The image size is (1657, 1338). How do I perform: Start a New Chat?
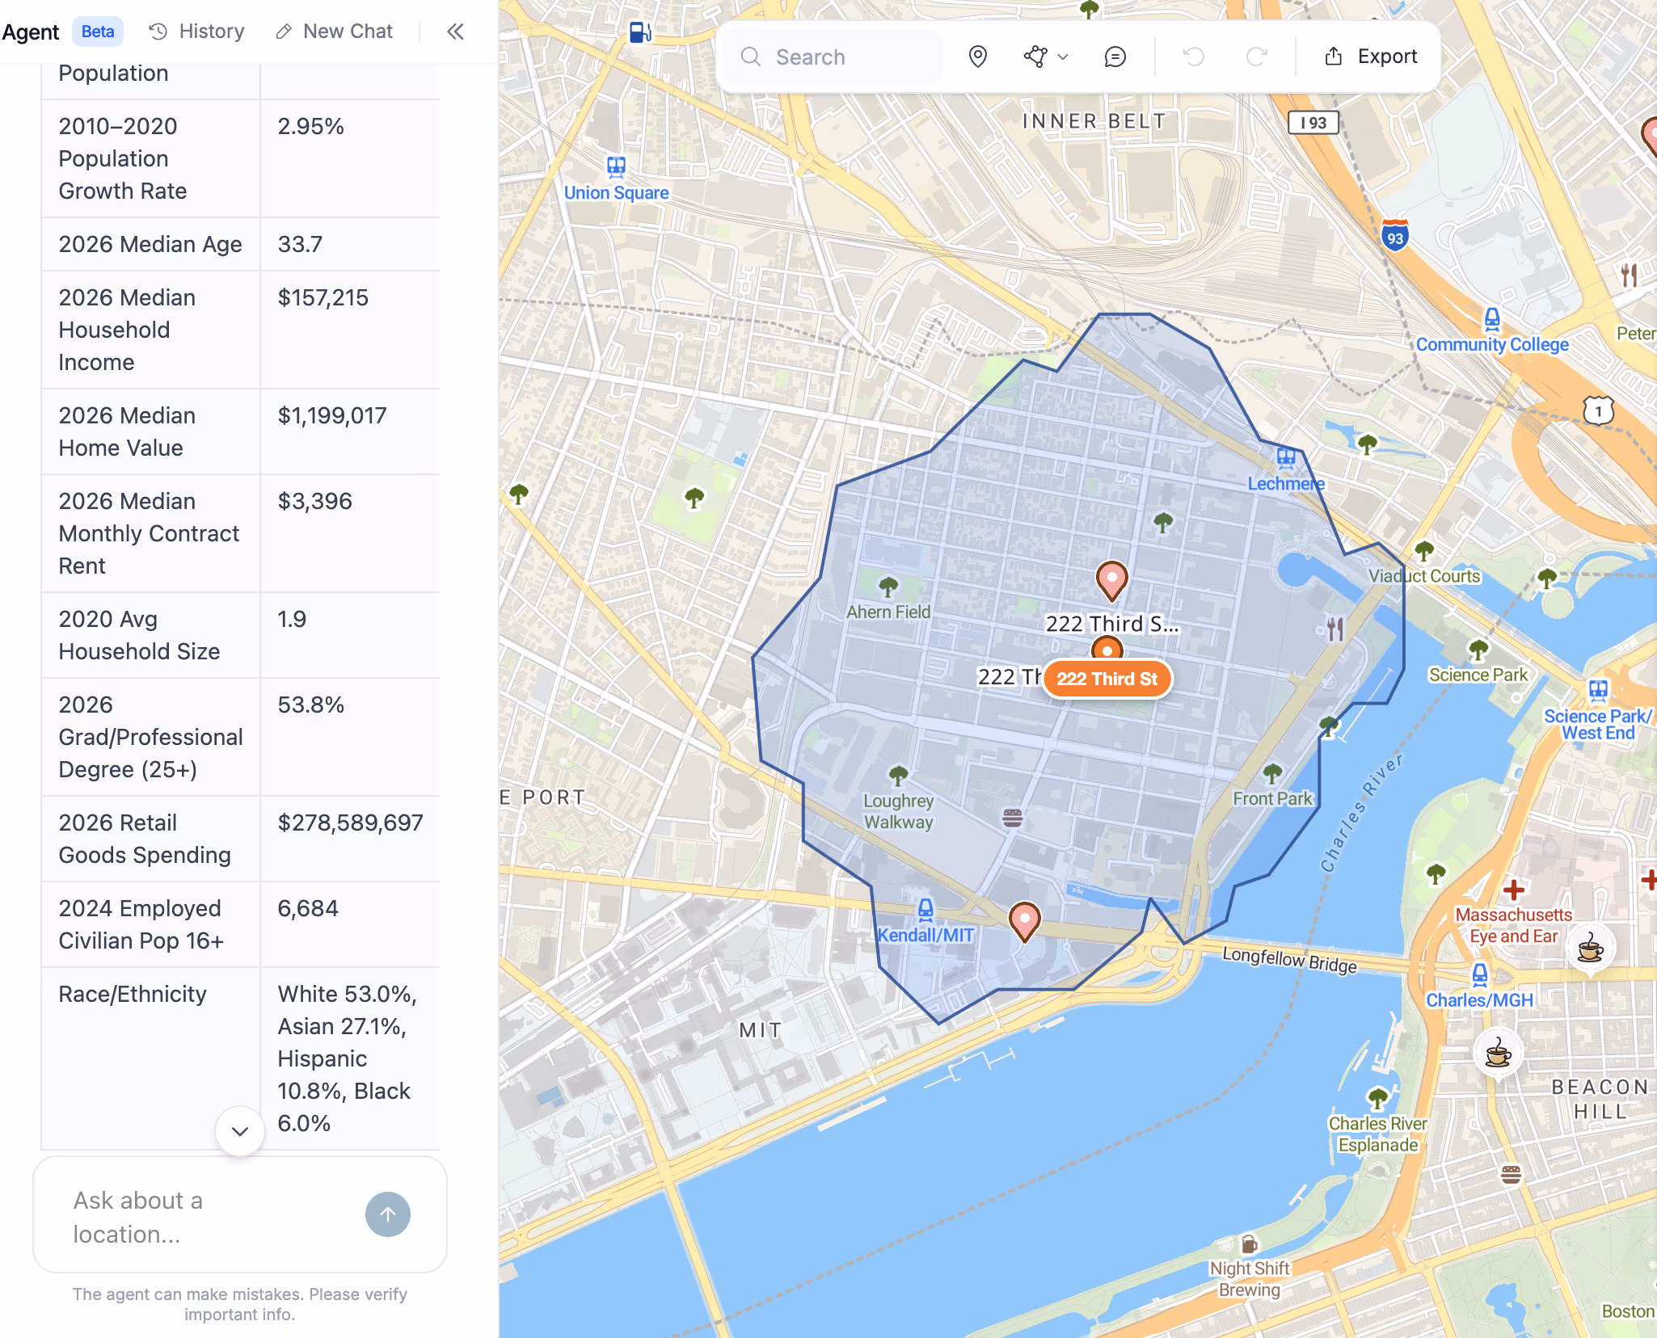pyautogui.click(x=334, y=32)
